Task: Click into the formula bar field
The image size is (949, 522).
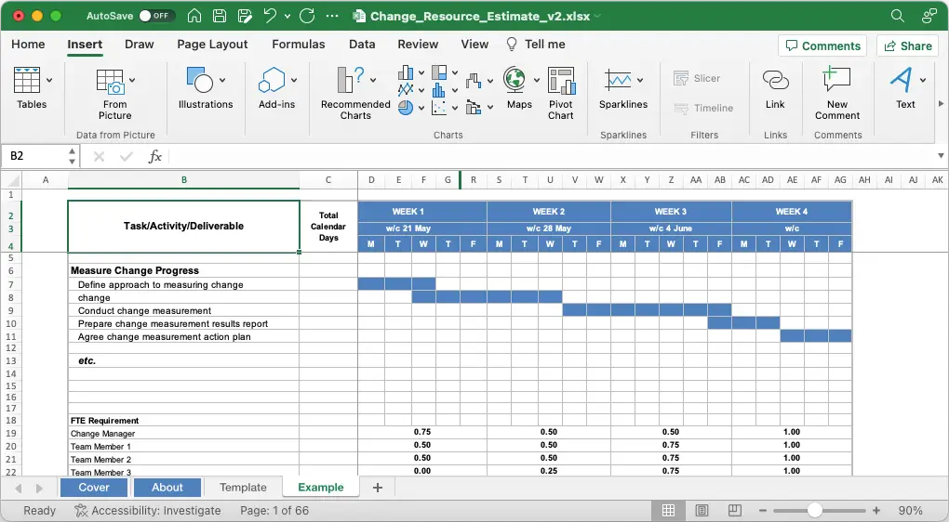Action: coord(551,156)
